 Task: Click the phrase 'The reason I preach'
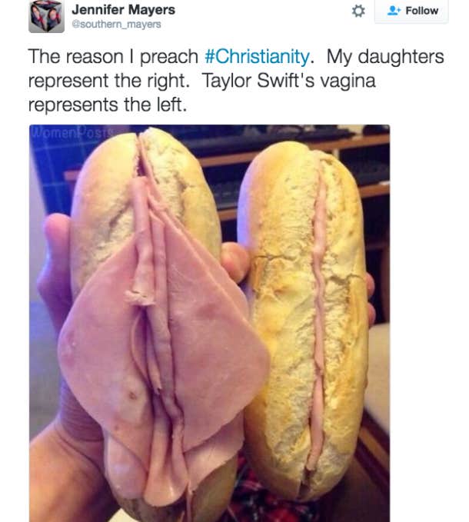(113, 57)
